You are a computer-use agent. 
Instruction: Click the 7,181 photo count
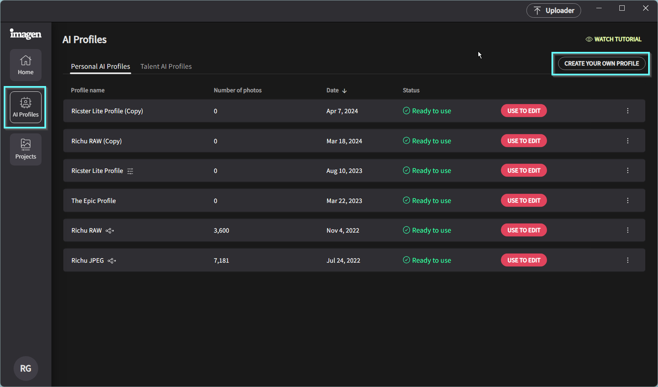point(221,261)
